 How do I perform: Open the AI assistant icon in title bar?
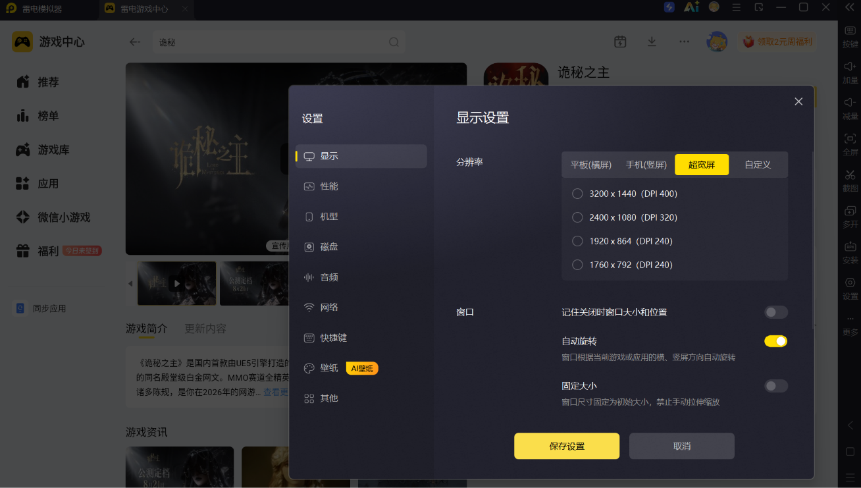tap(691, 8)
